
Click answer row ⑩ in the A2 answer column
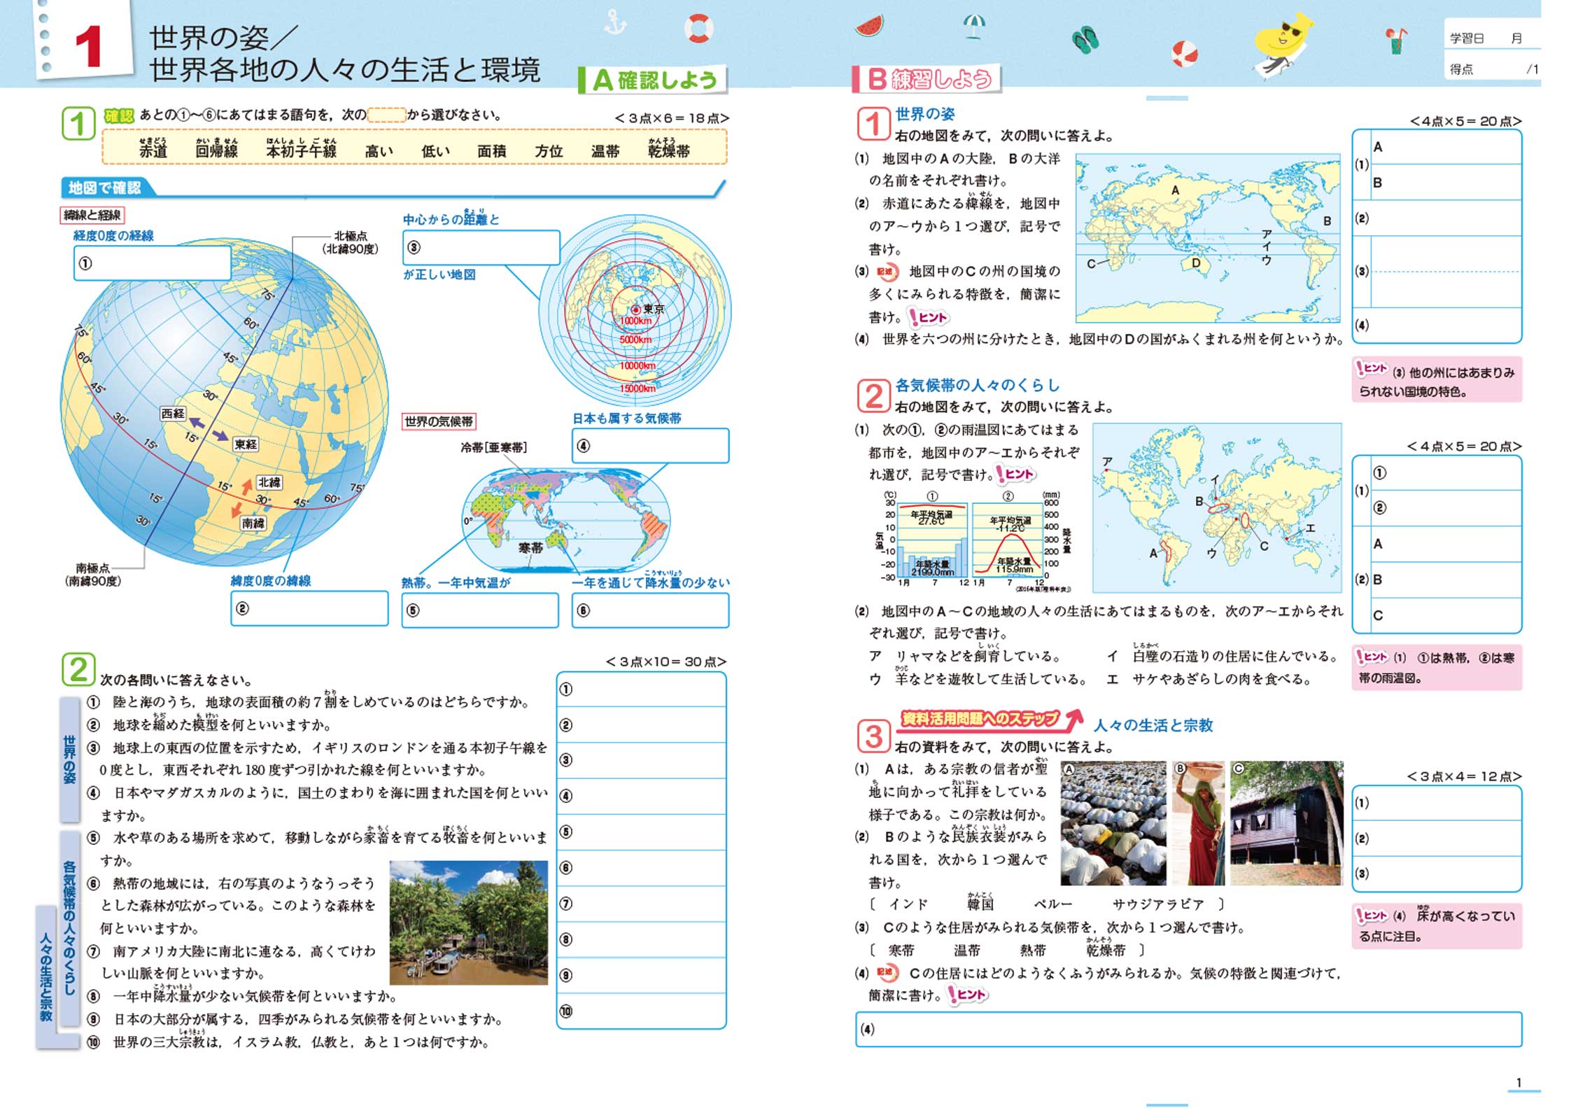tap(641, 1011)
